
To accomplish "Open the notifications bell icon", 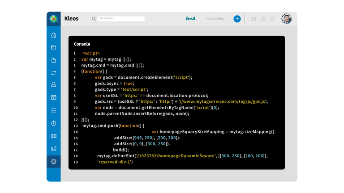I will point(272,19).
